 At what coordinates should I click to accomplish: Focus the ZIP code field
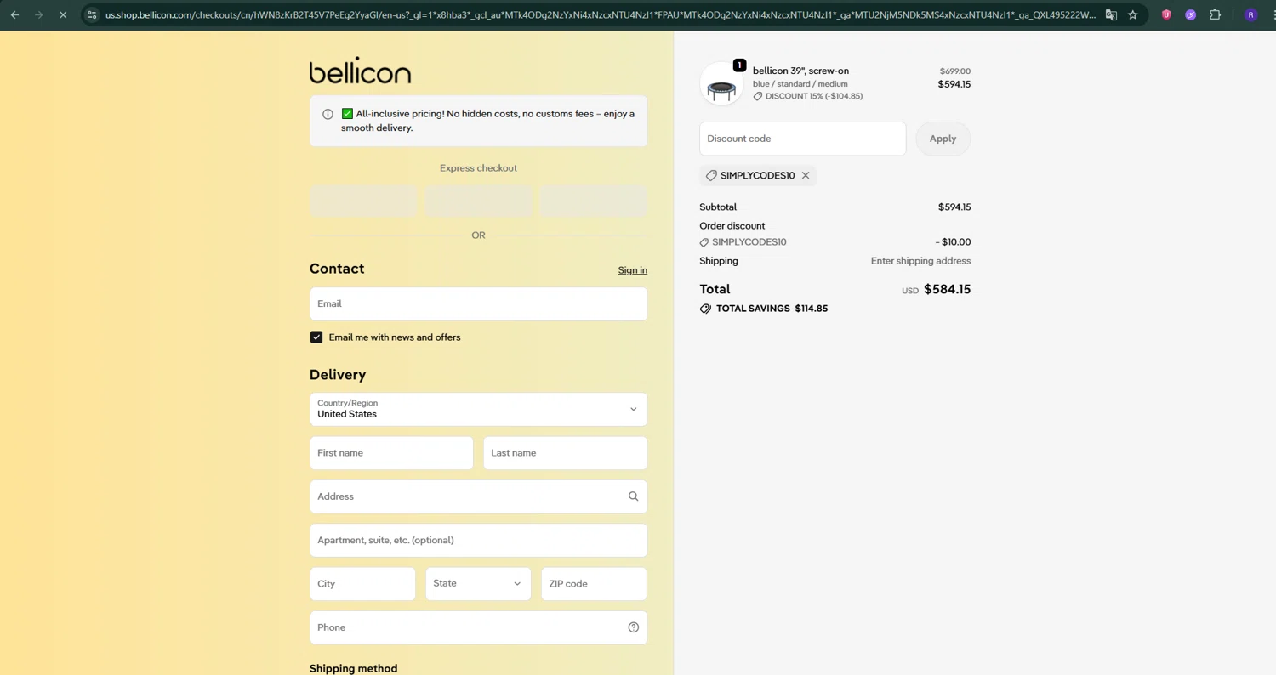594,584
